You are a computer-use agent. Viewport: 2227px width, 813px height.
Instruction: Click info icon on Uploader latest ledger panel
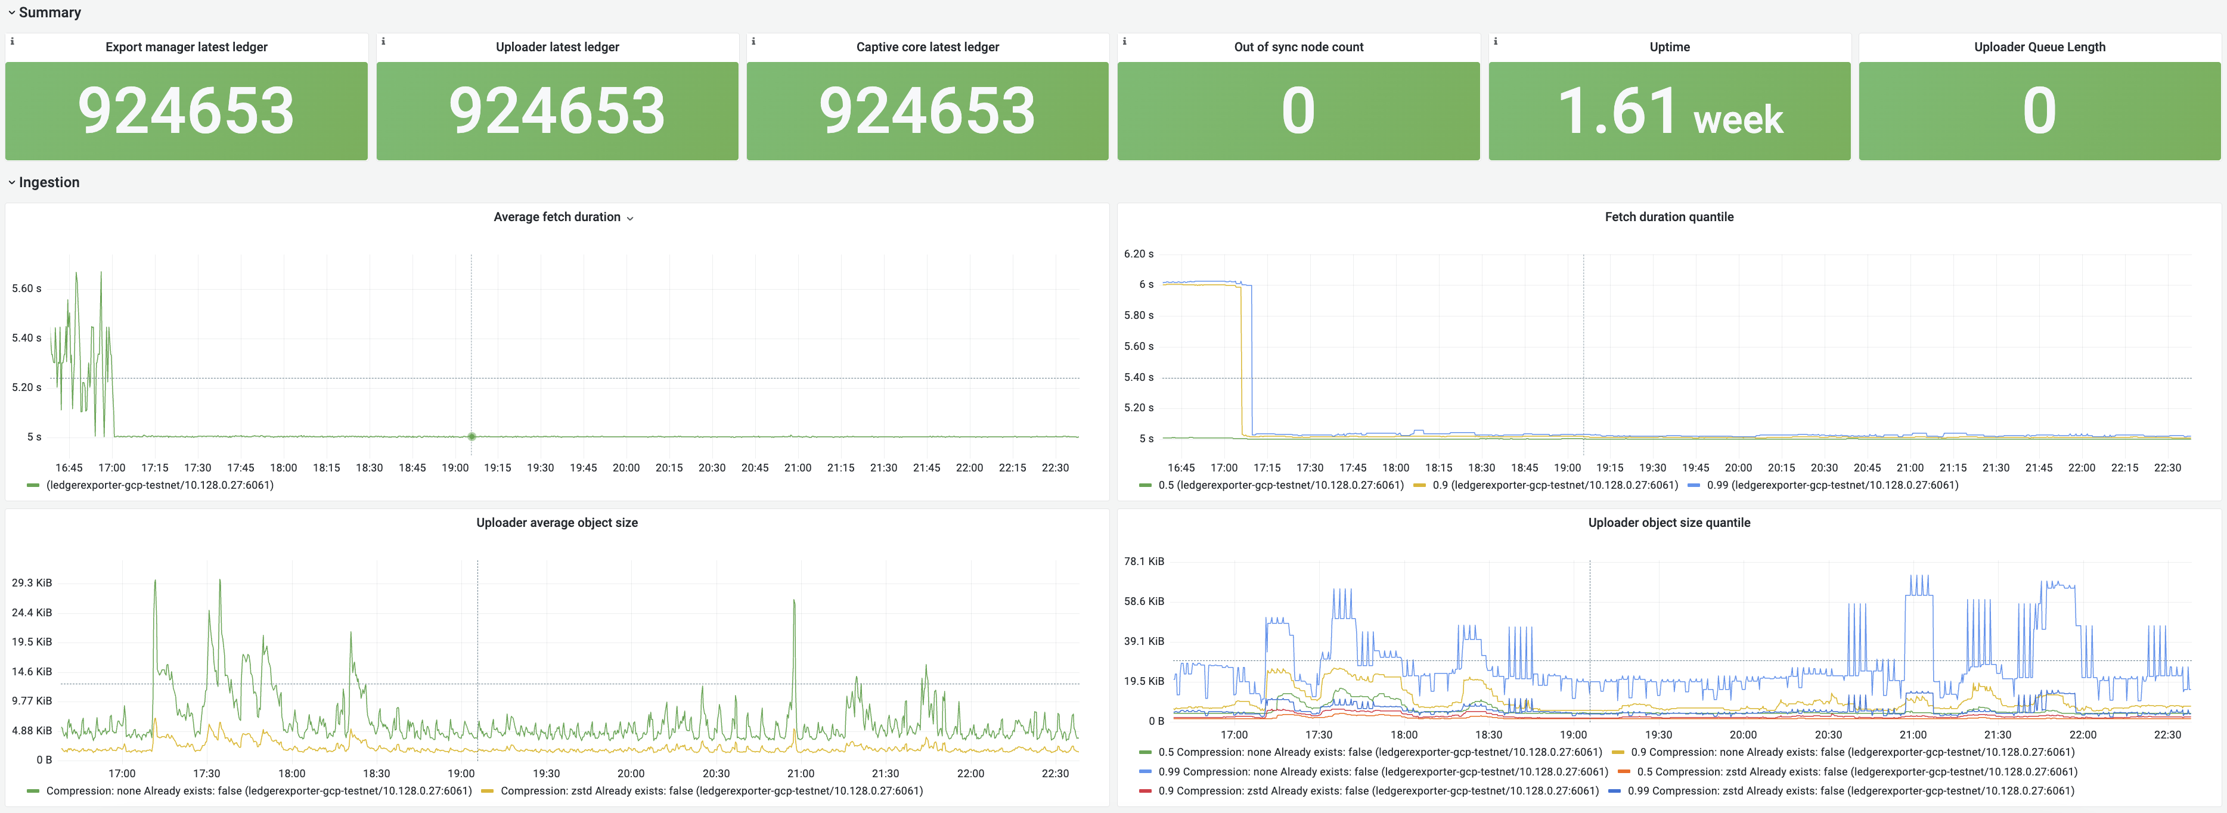383,42
